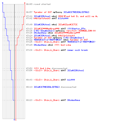
Task: Click 3HodenHans victim at 08:23
Action: [73, 100]
